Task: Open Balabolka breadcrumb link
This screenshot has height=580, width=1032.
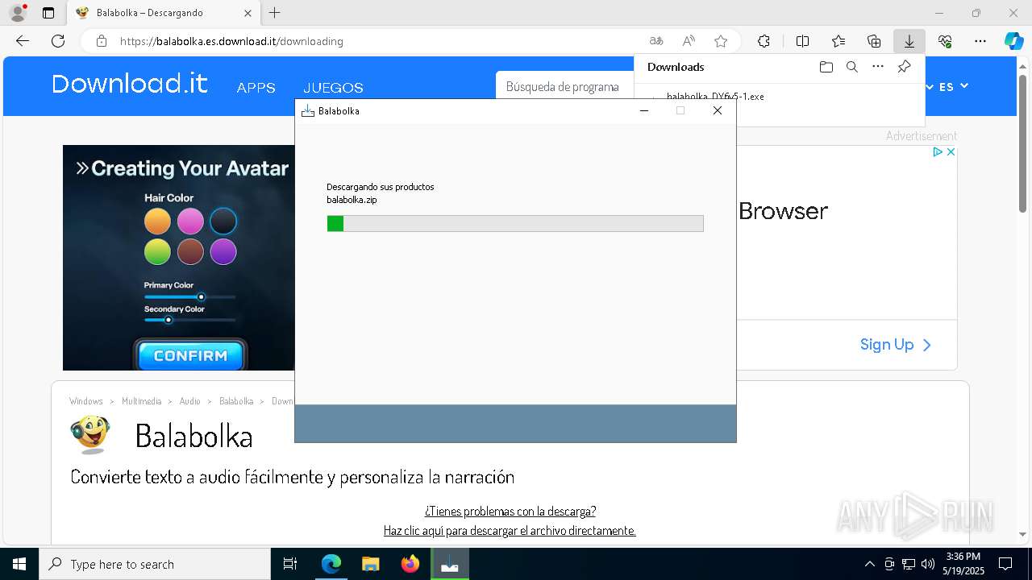Action: pos(236,401)
